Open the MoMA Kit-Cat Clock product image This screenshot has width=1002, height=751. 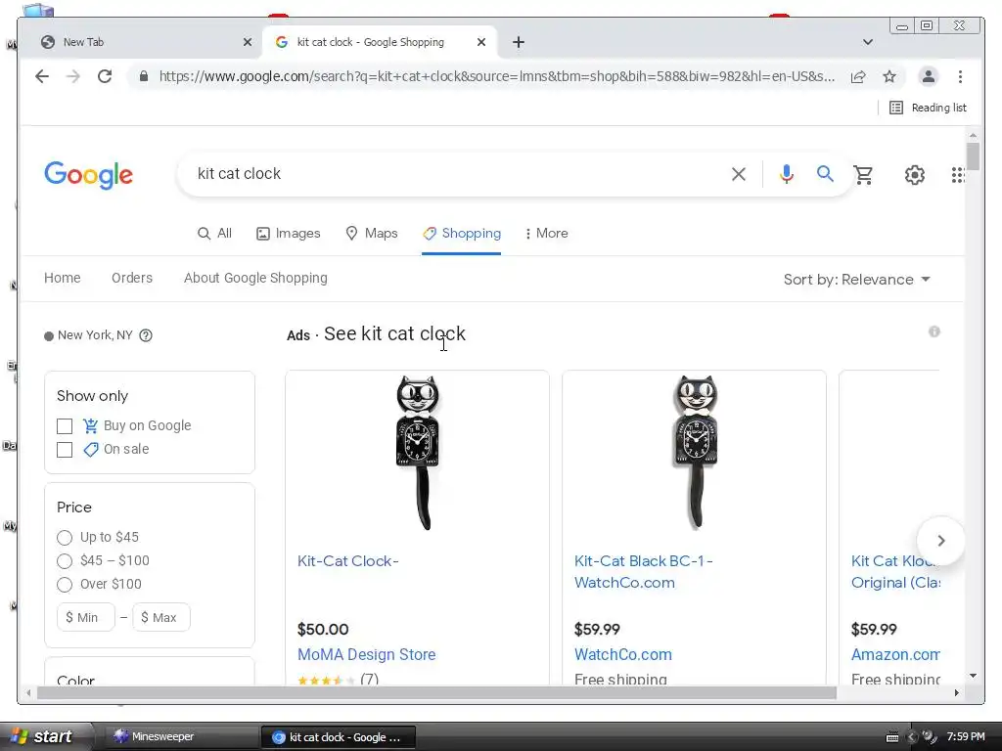pyautogui.click(x=418, y=452)
